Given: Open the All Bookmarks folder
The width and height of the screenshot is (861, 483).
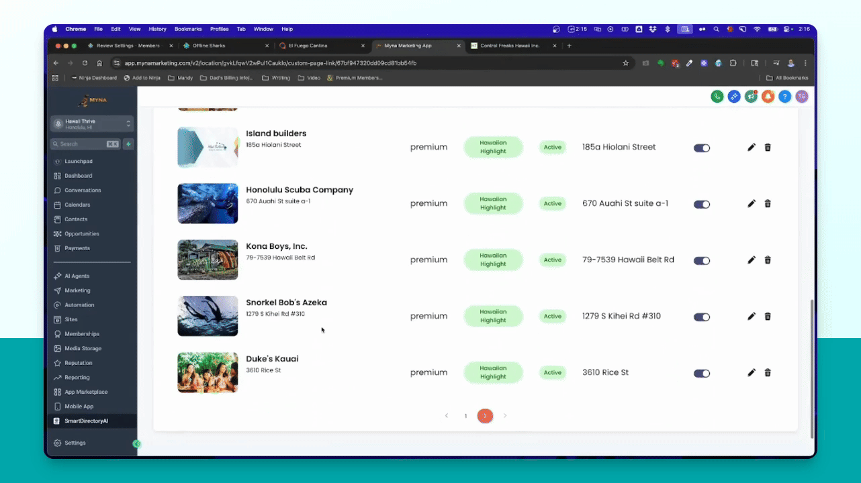Looking at the screenshot, I should [x=787, y=78].
